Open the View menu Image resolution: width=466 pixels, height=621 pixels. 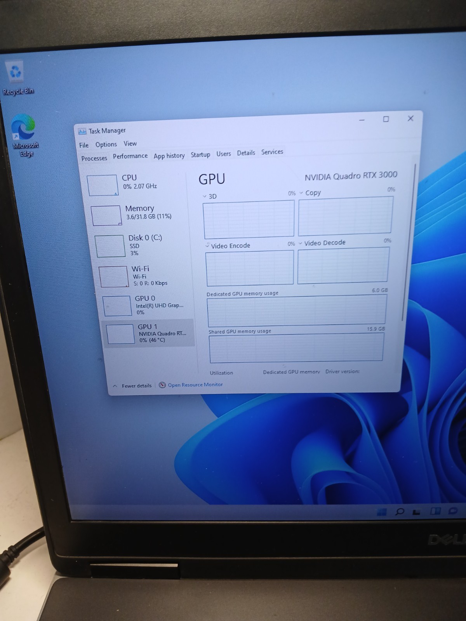click(130, 144)
